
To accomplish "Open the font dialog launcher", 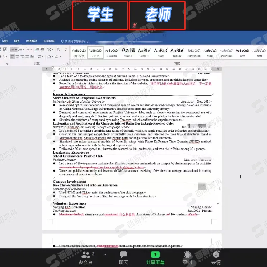I will [7, 64].
